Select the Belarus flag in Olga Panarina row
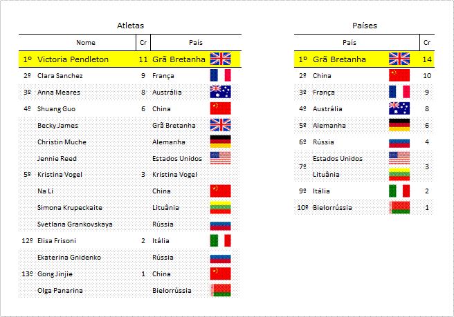Image resolution: width=454 pixels, height=317 pixels. point(220,290)
